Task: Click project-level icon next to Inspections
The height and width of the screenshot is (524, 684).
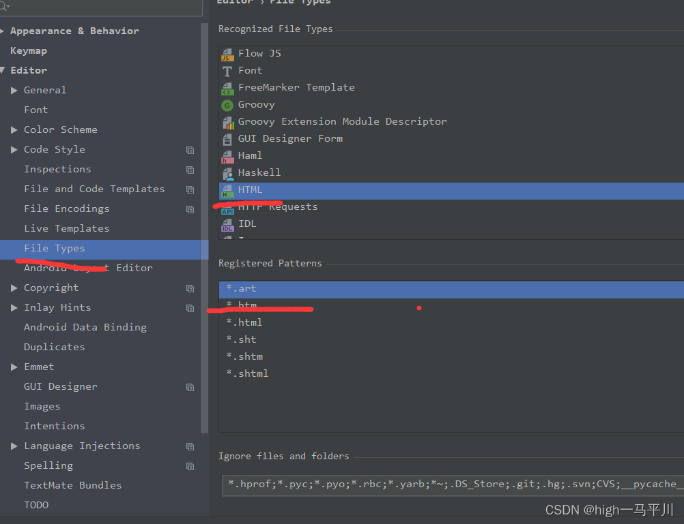Action: pyautogui.click(x=190, y=170)
